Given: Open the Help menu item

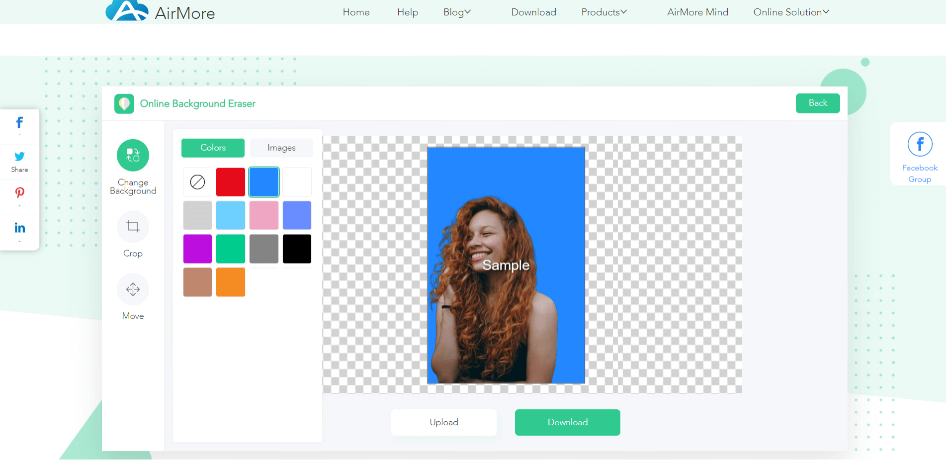Looking at the screenshot, I should pos(408,12).
